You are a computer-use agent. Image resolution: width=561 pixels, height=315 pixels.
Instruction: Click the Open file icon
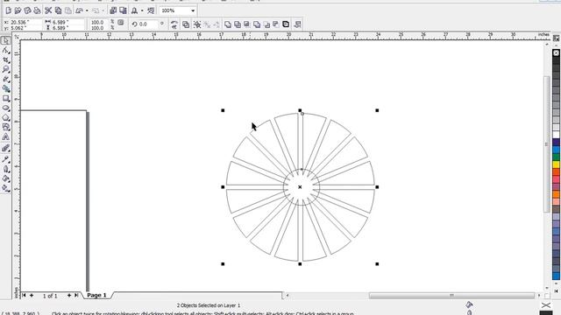coord(18,10)
